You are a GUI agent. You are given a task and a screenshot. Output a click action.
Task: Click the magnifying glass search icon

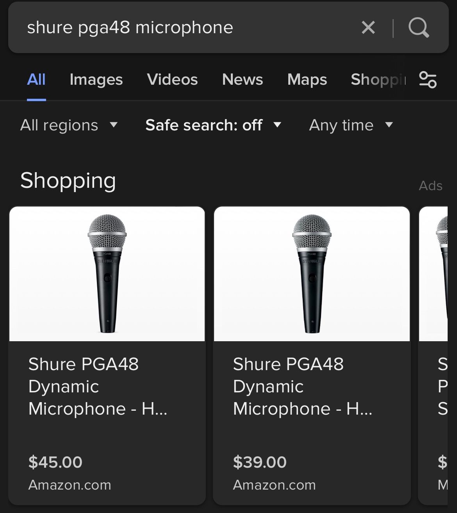pos(419,27)
